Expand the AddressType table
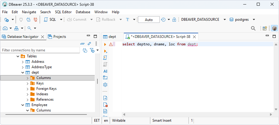This screenshot has width=279, height=125. [x=23, y=67]
